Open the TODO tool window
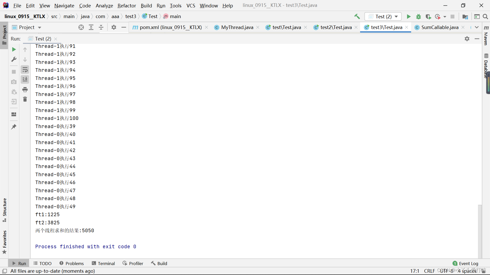This screenshot has height=275, width=490. [42, 263]
